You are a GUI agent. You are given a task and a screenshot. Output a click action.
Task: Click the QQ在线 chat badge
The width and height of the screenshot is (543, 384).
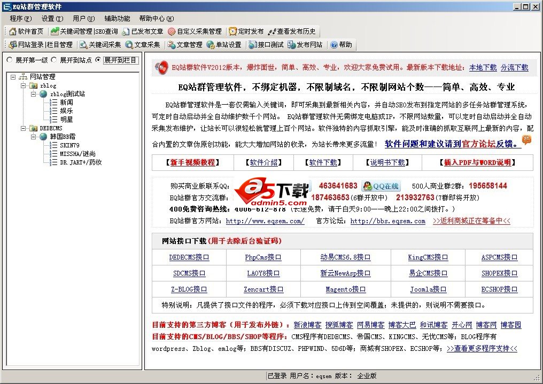coord(380,186)
